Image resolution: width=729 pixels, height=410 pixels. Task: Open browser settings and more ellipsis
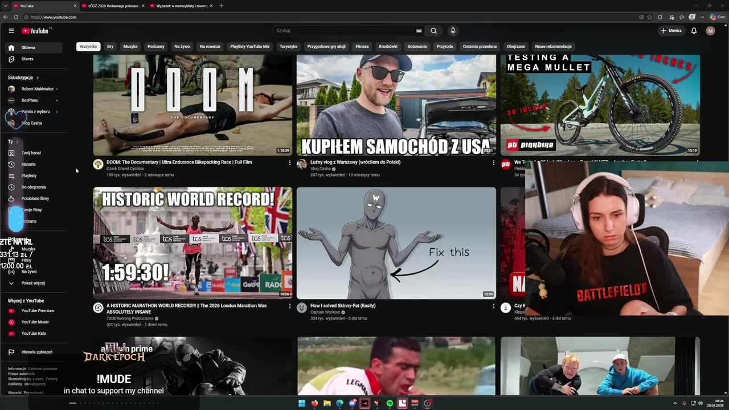click(x=702, y=17)
